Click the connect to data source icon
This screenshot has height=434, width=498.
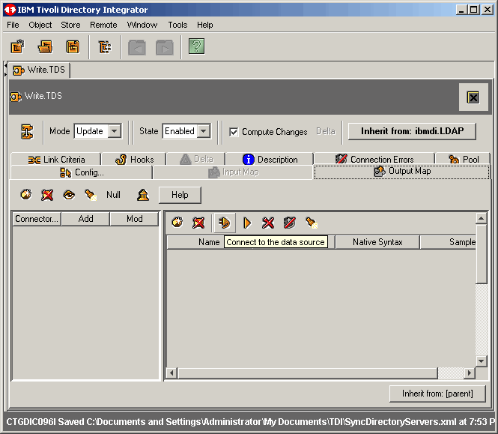point(223,223)
